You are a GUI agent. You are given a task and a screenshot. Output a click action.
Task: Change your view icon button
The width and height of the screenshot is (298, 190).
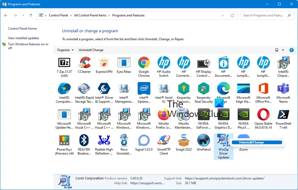277,50
